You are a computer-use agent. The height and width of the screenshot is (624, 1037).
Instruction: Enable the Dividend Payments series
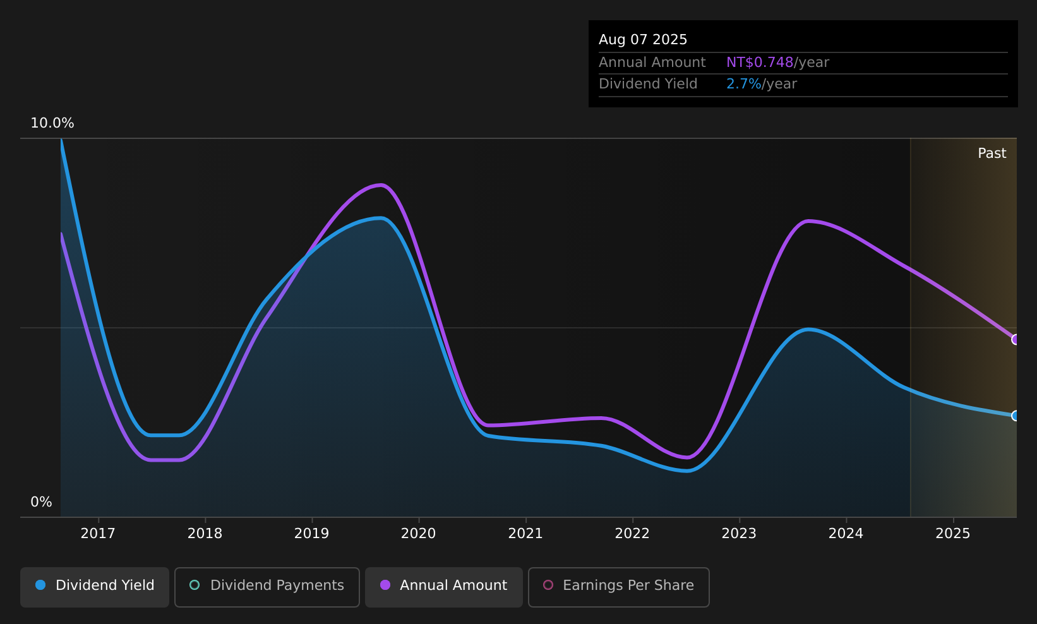pyautogui.click(x=267, y=587)
